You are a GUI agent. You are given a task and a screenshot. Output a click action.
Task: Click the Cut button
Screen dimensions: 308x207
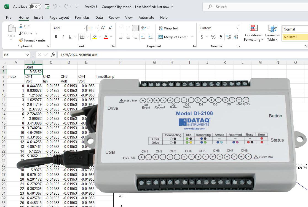pyautogui.click(x=24, y=26)
